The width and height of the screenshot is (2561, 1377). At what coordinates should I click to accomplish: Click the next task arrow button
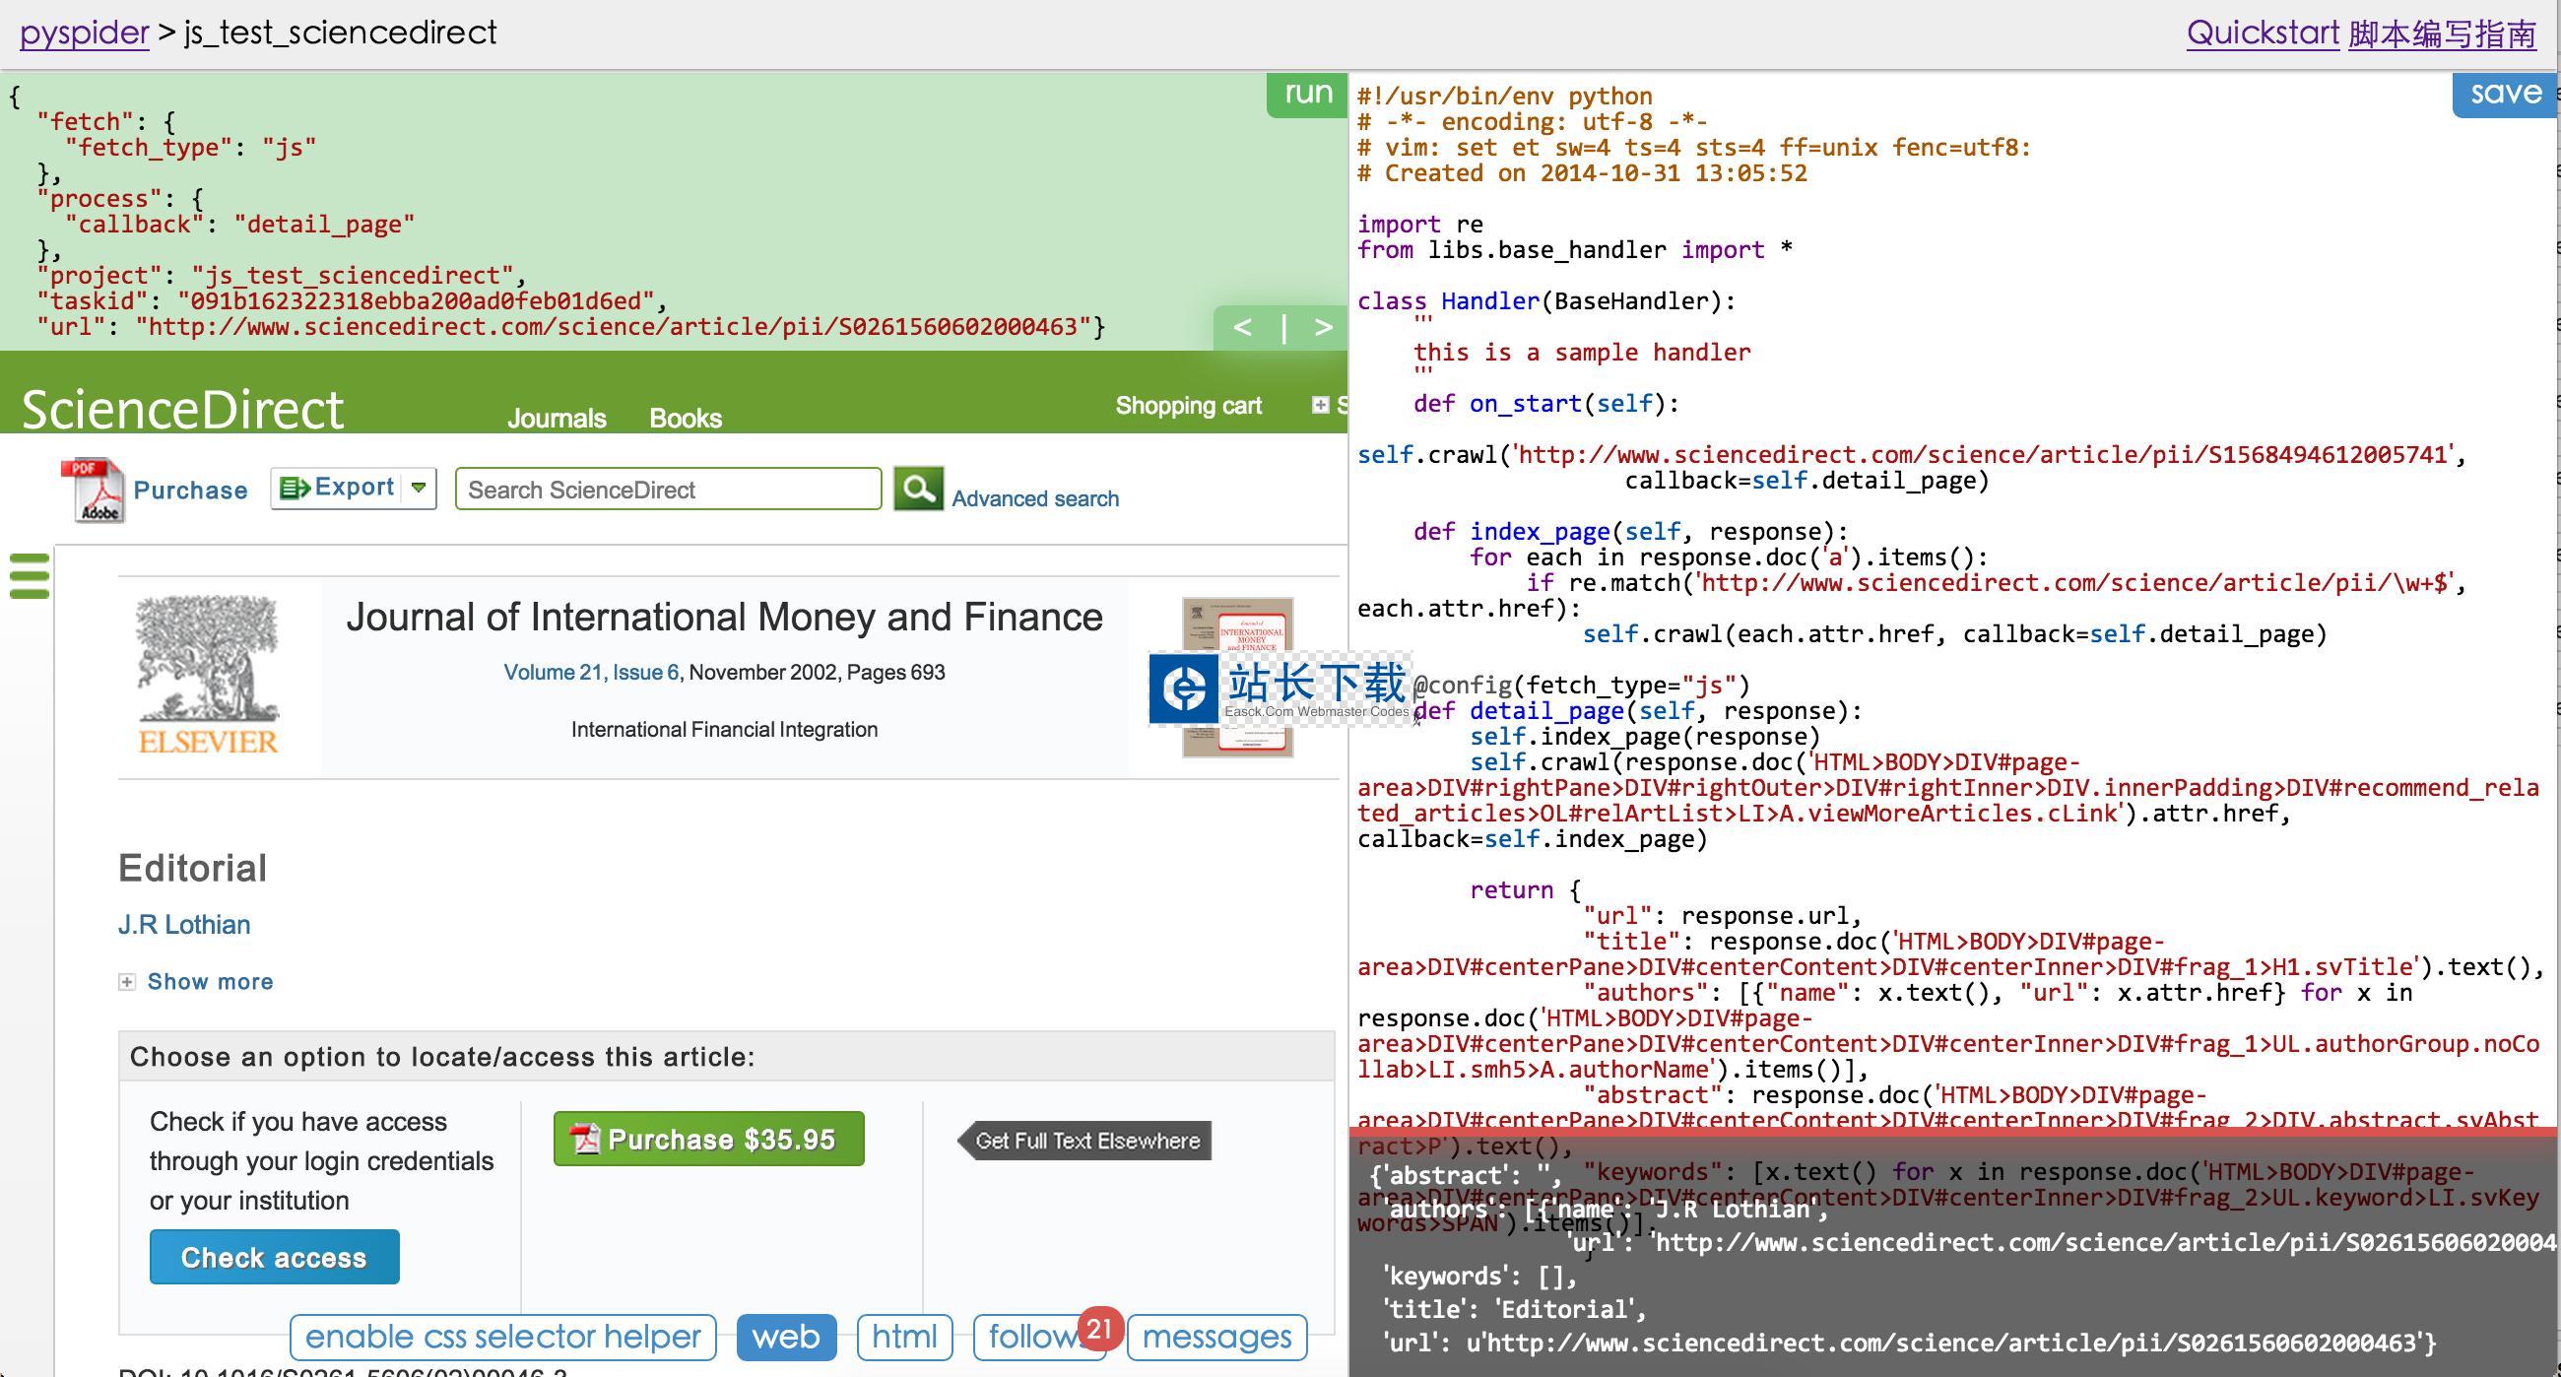point(1322,327)
